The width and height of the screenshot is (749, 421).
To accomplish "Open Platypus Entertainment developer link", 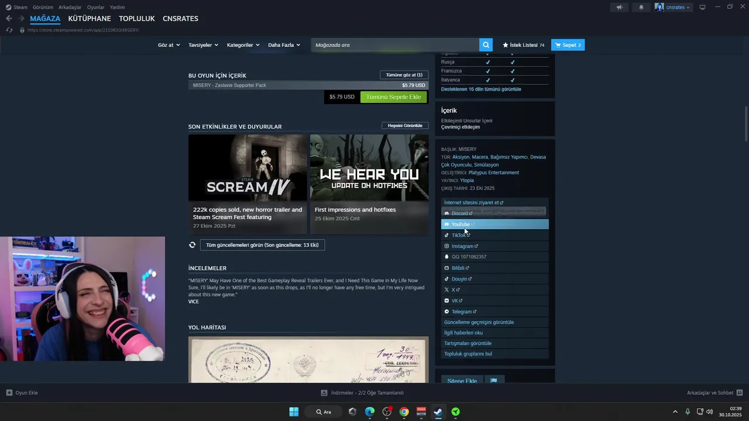I will [494, 172].
